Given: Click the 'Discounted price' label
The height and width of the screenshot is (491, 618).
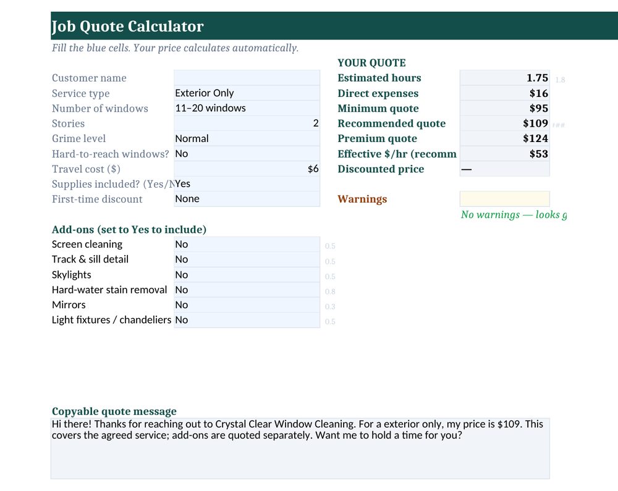Looking at the screenshot, I should coord(381,169).
